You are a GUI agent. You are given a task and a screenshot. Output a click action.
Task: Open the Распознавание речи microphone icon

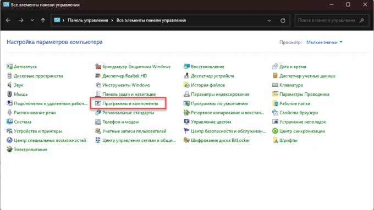(x=9, y=113)
